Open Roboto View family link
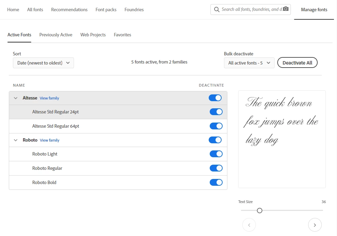 [x=50, y=140]
